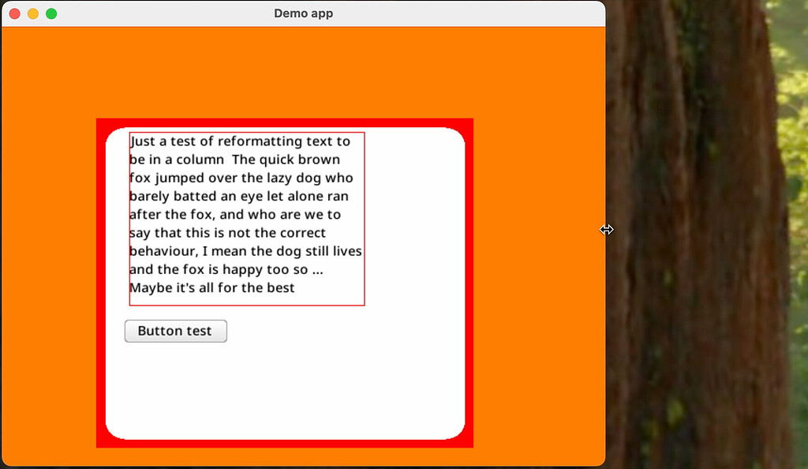Click empty white panel area below Button test

point(284,387)
